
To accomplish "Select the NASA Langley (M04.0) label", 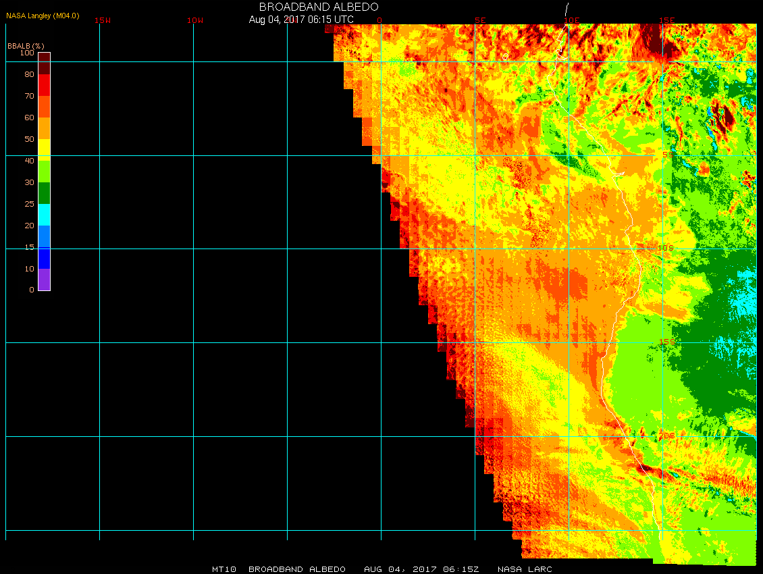I will 43,16.
